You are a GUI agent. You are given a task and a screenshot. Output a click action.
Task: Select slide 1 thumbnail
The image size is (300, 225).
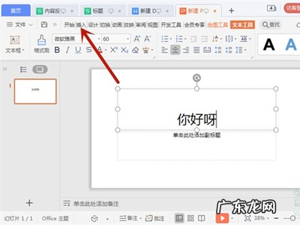pyautogui.click(x=36, y=91)
